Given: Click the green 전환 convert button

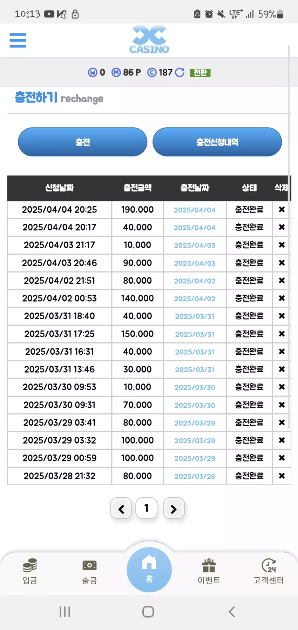Looking at the screenshot, I should (x=200, y=72).
